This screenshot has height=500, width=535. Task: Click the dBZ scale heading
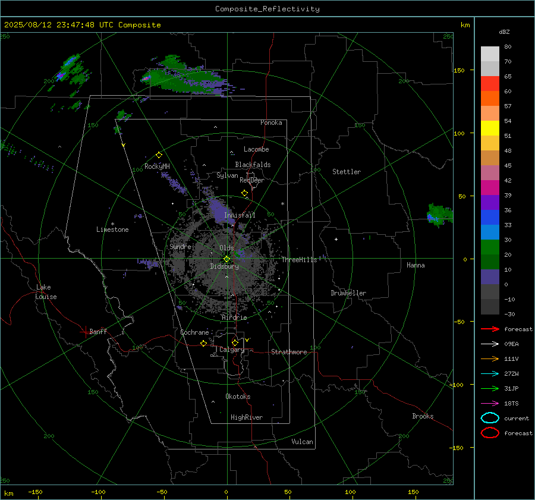(x=504, y=32)
